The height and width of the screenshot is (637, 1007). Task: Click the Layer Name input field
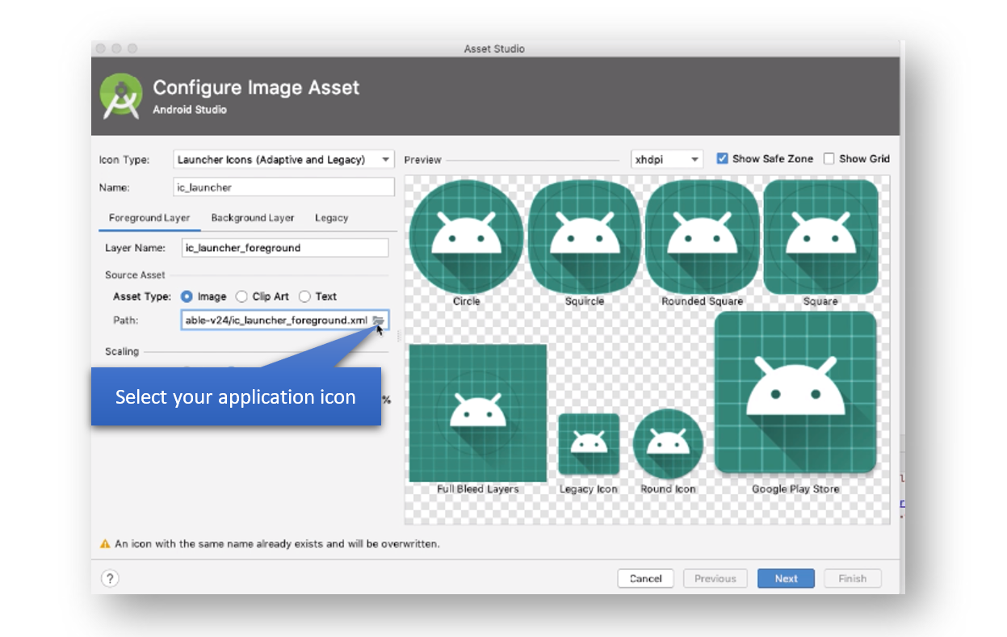(285, 248)
